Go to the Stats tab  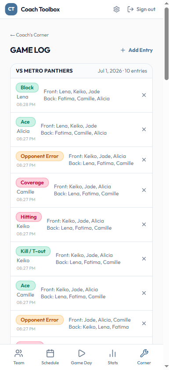pyautogui.click(x=113, y=357)
